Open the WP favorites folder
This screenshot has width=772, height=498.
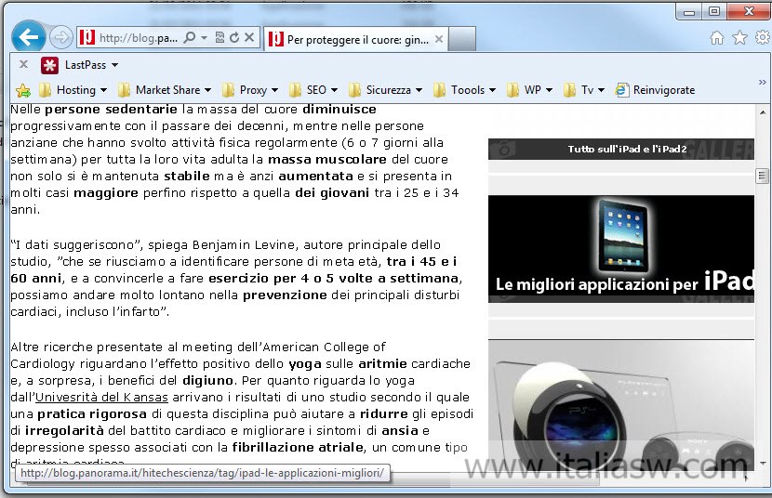coord(530,90)
